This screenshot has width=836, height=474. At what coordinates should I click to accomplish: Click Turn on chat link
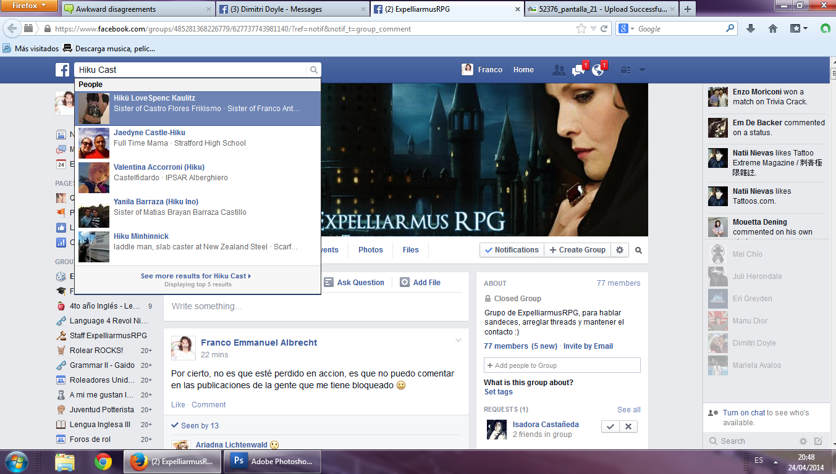(744, 413)
